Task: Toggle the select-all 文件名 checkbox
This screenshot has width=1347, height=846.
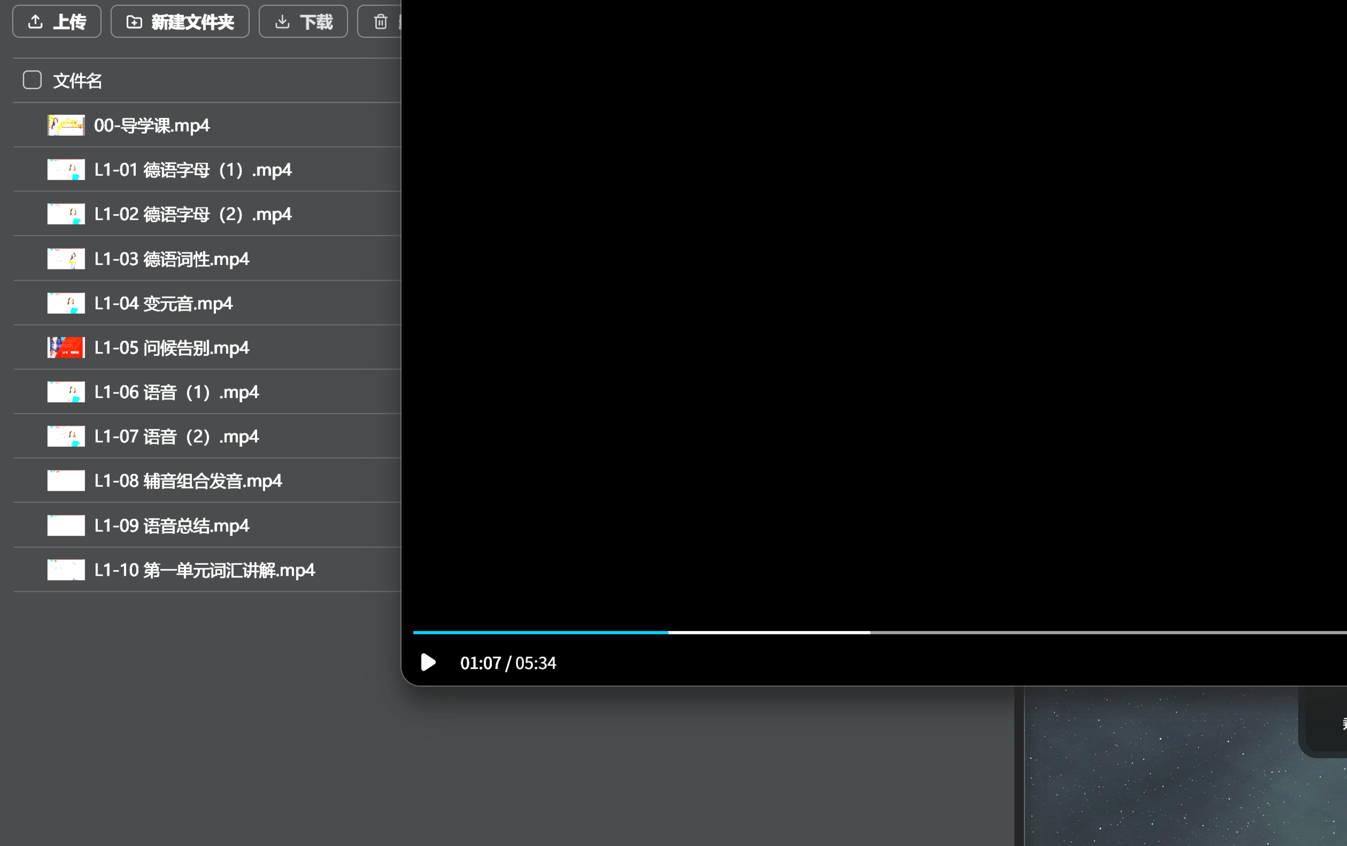Action: [x=33, y=80]
